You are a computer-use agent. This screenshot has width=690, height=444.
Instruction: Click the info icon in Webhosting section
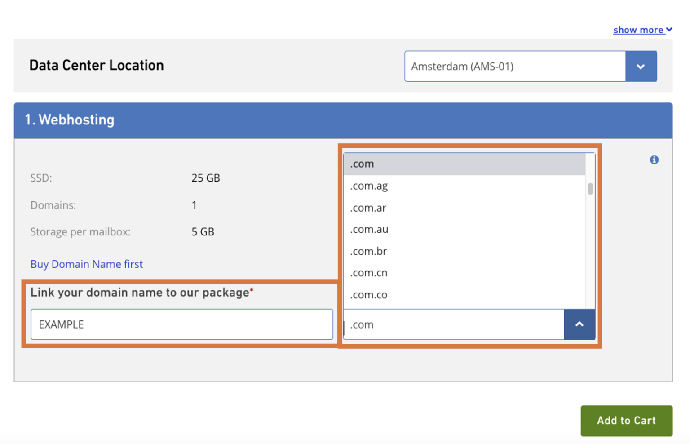point(654,160)
